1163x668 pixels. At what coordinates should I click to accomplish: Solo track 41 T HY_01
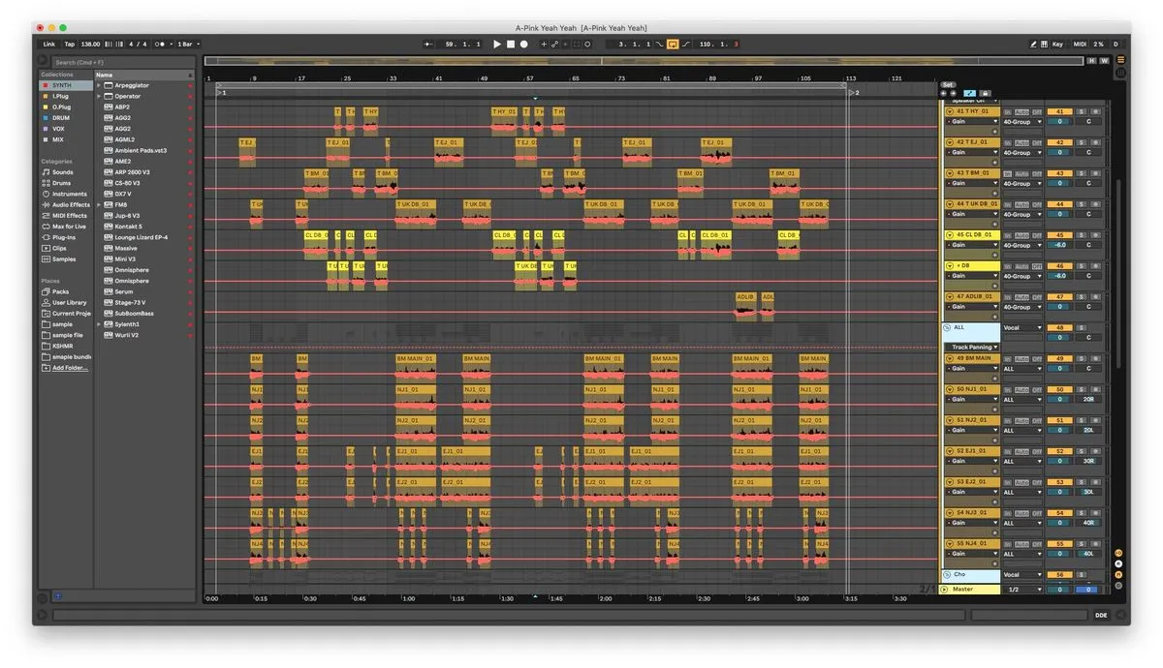pyautogui.click(x=1082, y=111)
